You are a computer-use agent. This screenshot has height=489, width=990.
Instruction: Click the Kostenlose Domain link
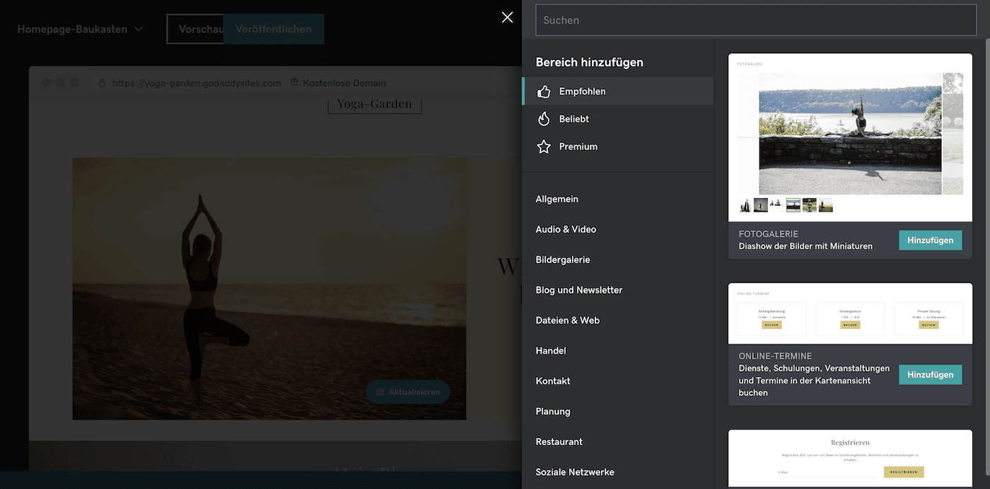tap(344, 83)
